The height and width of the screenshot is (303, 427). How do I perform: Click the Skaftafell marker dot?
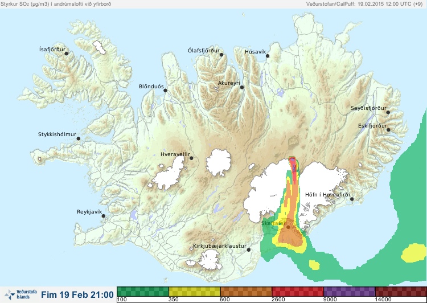(288, 227)
